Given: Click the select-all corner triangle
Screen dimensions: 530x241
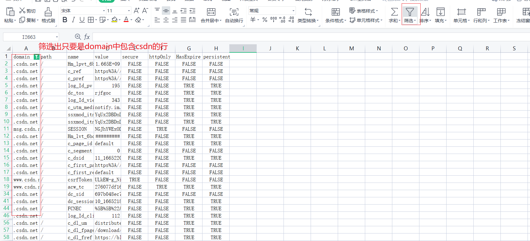Looking at the screenshot, I should tap(8, 49).
